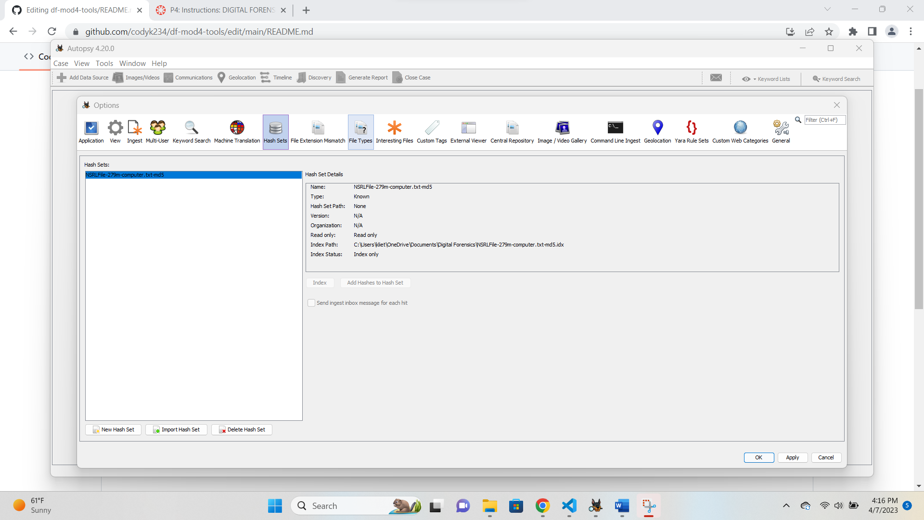The height and width of the screenshot is (520, 924).
Task: Launch the Discovery tool
Action: (x=314, y=77)
